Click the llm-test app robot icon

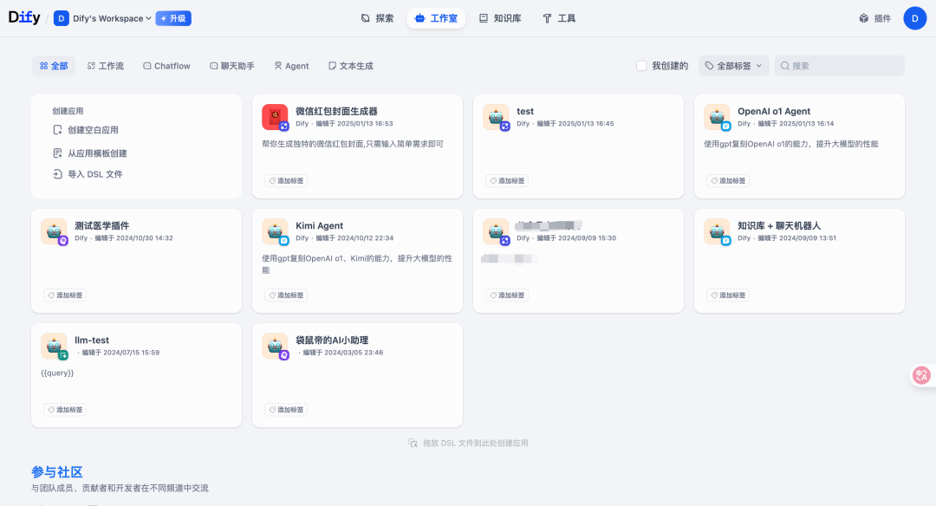(x=54, y=346)
